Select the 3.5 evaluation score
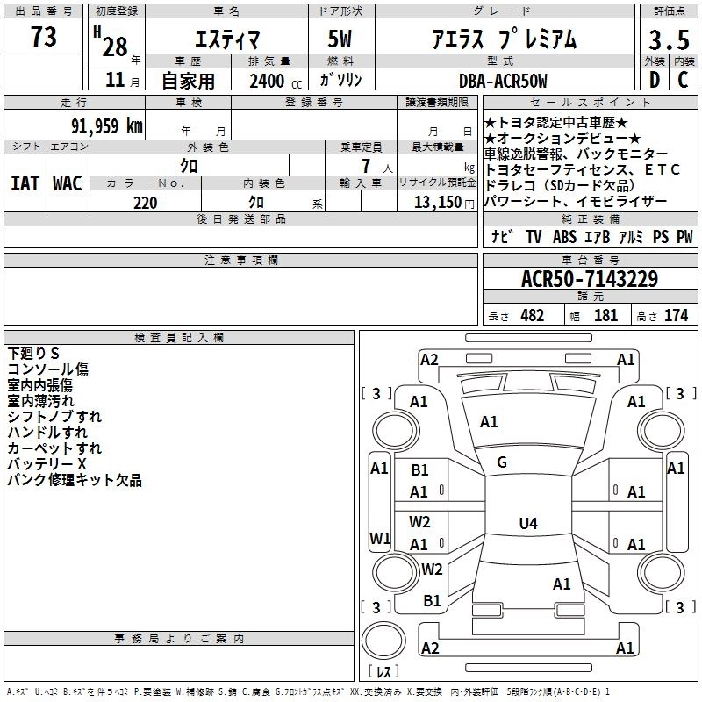The image size is (702, 702). point(667,39)
